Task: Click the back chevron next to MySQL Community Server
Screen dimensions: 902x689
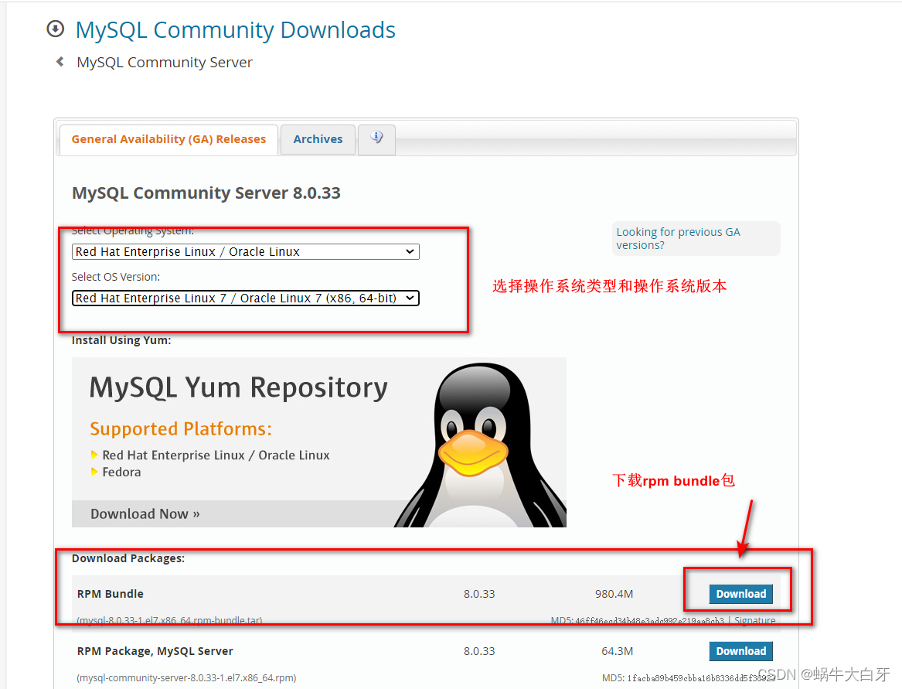Action: (x=60, y=62)
